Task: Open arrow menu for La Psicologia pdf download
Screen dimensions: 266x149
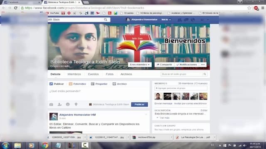Action: click(215, 137)
